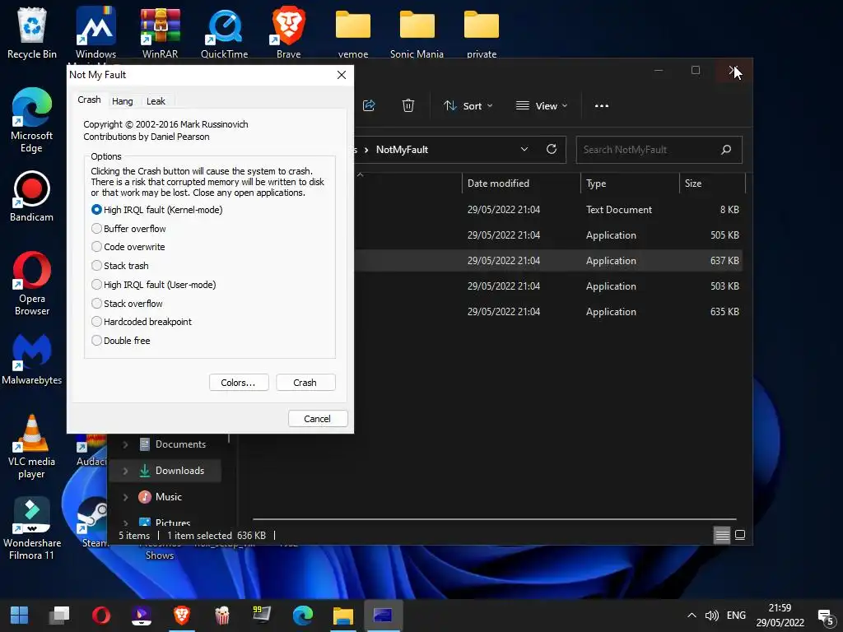Viewport: 843px width, 632px height.
Task: Open the three-dots See more menu in Explorer
Action: tap(602, 105)
